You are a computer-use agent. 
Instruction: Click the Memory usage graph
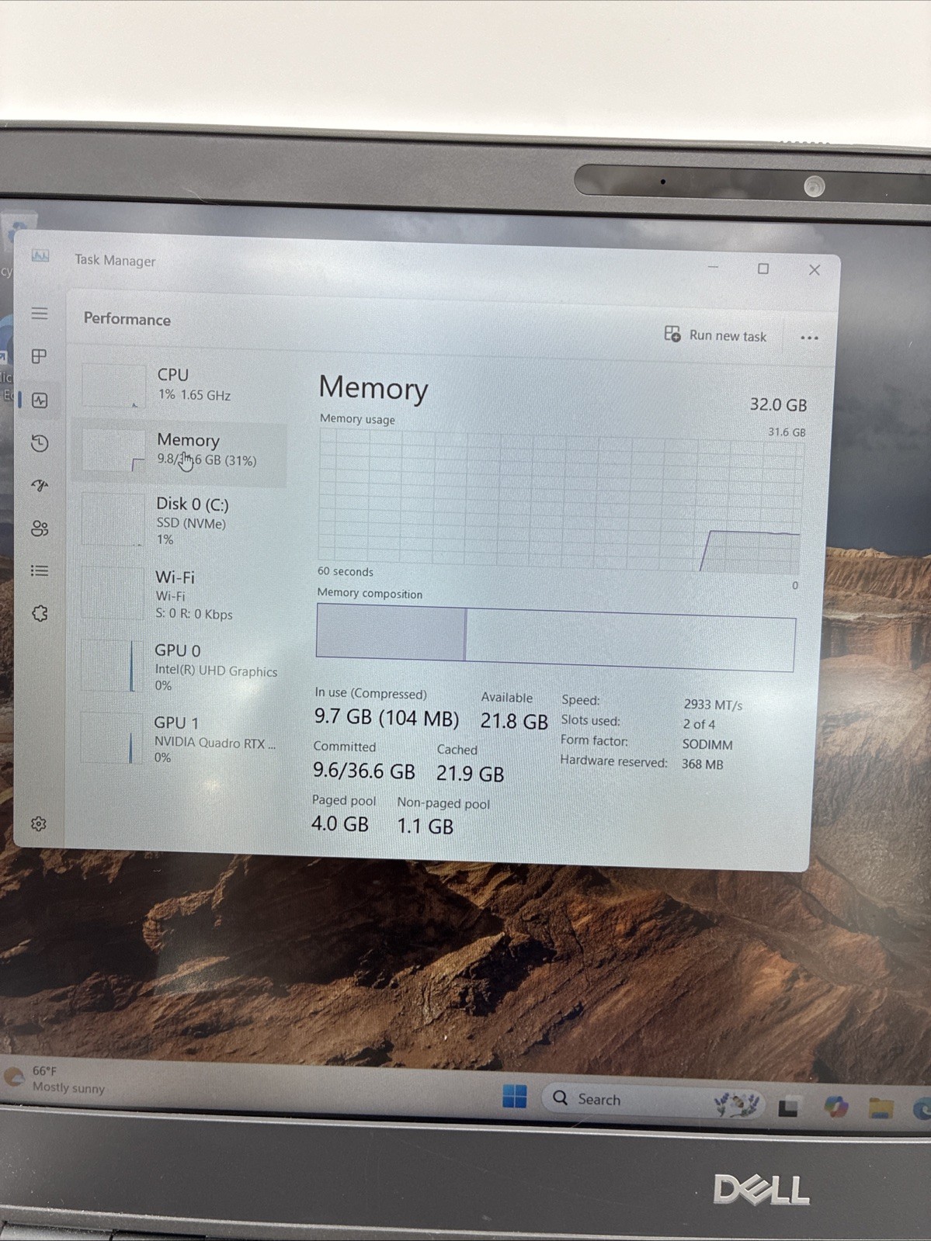(560, 501)
